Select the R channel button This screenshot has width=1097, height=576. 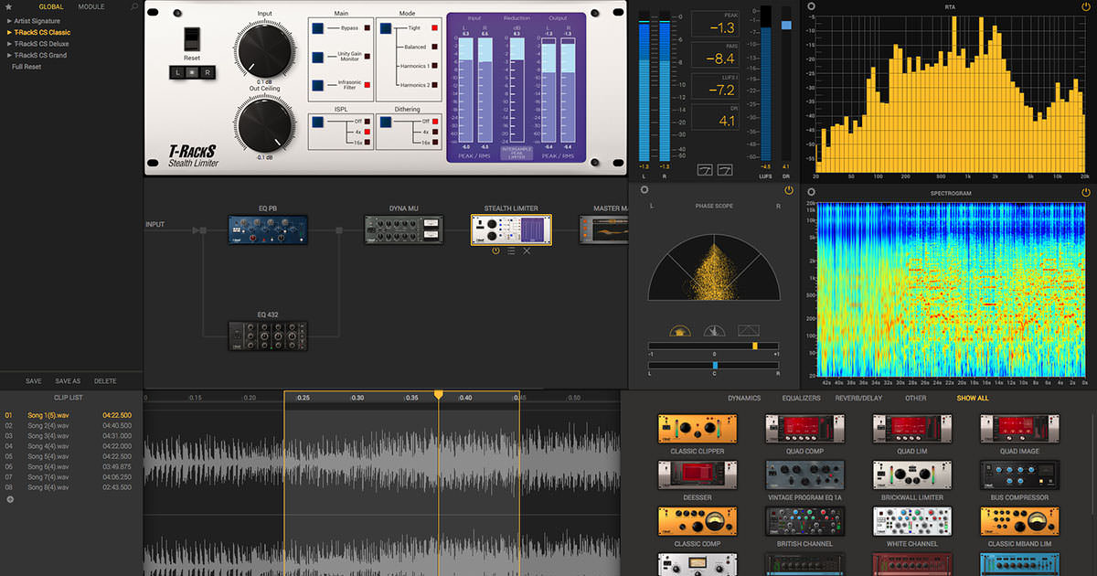tap(207, 72)
